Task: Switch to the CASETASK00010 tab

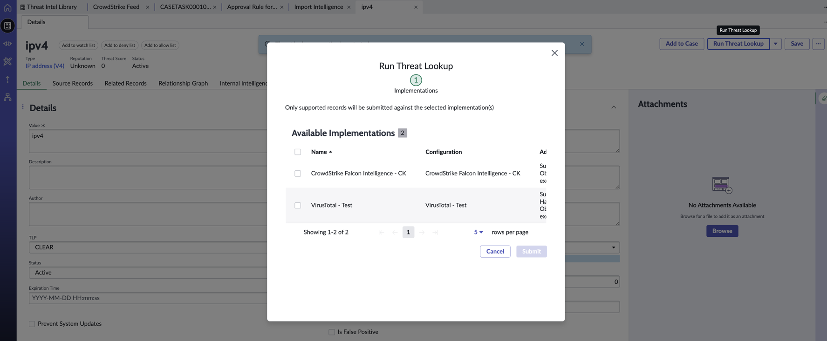Action: click(x=185, y=7)
